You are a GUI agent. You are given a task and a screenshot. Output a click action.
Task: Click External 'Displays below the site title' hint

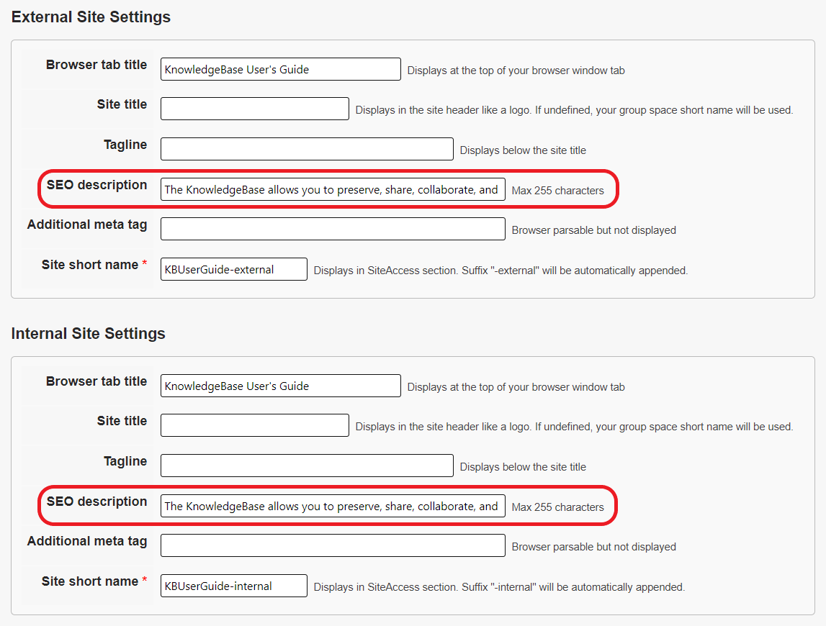(x=523, y=150)
